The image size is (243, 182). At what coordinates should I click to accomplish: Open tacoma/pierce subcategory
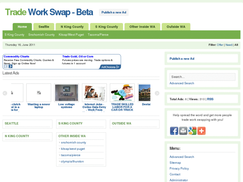[71, 155]
